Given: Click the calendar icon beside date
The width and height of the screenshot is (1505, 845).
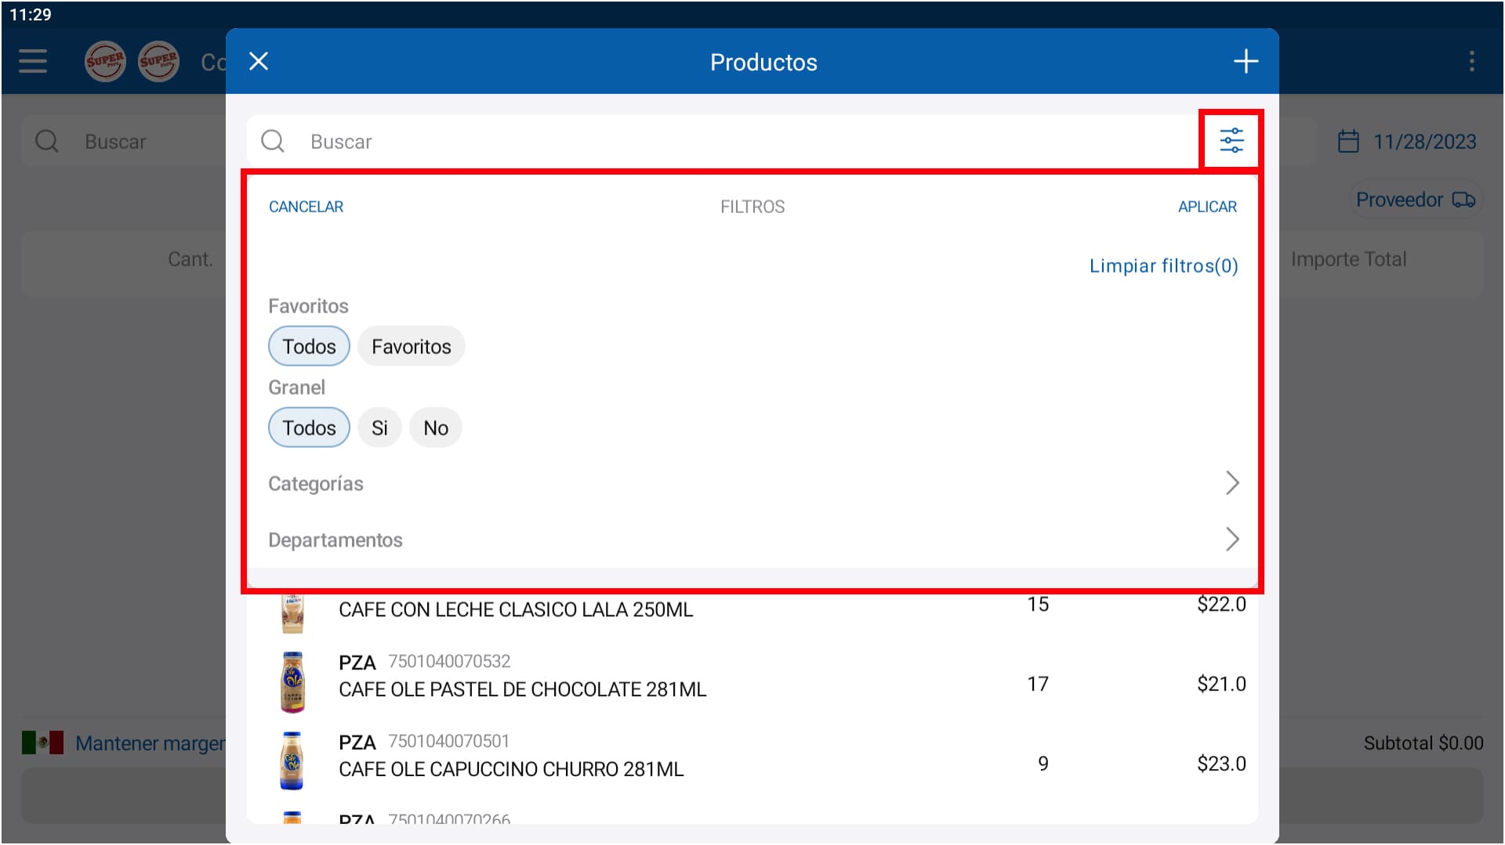Looking at the screenshot, I should 1348,142.
